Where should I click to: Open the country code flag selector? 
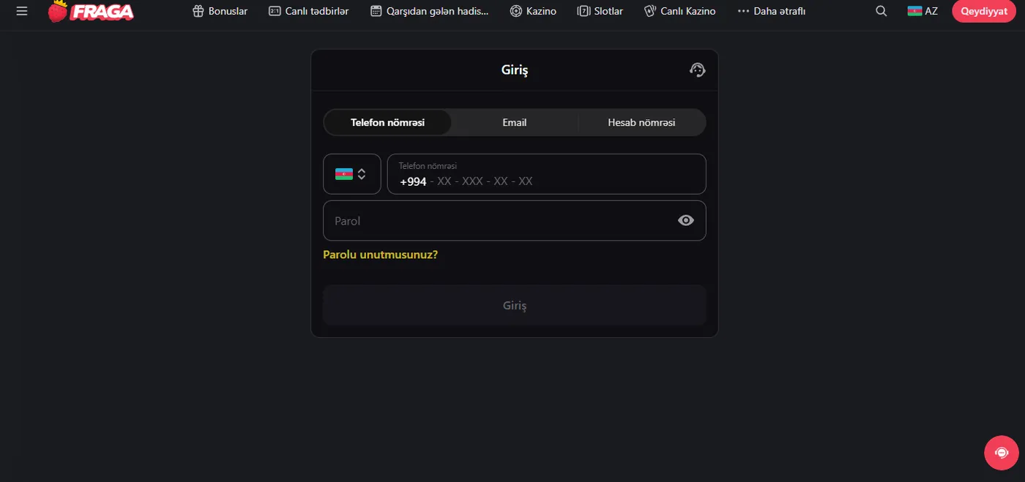click(x=352, y=173)
